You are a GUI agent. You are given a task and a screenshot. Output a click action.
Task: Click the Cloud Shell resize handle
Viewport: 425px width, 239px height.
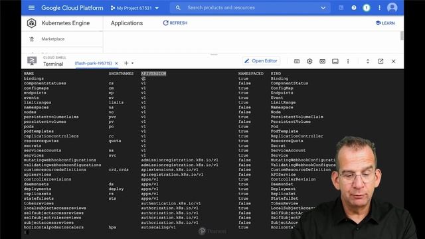(x=214, y=54)
